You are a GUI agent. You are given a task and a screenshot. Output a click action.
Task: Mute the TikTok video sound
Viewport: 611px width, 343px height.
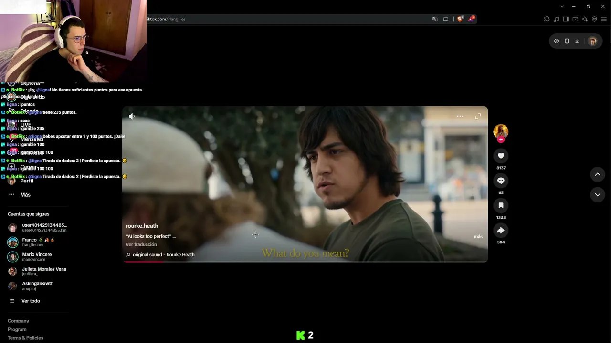[x=132, y=116]
